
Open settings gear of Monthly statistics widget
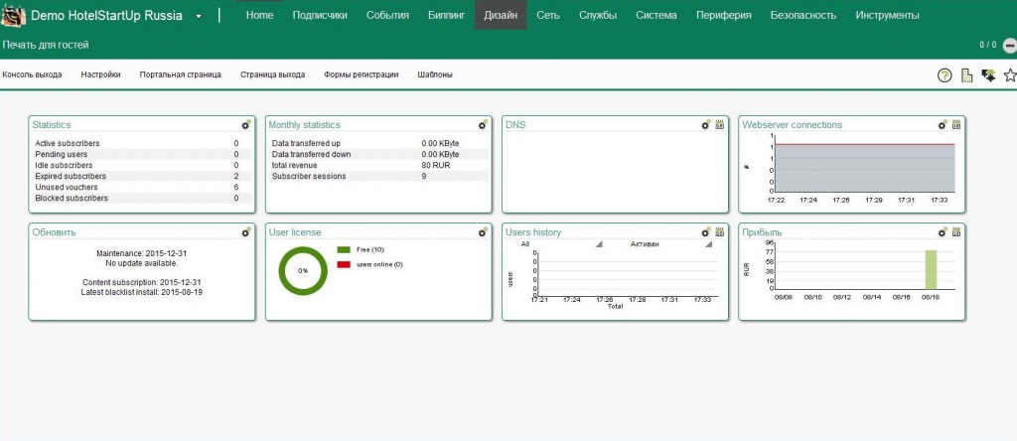coord(483,124)
